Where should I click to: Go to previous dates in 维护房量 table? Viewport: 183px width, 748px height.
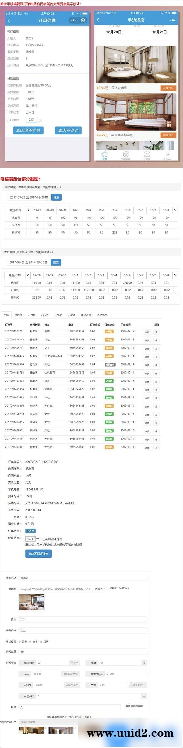coord(28,210)
